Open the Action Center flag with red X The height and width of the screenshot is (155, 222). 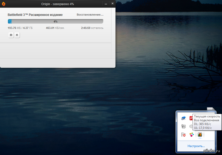183,135
